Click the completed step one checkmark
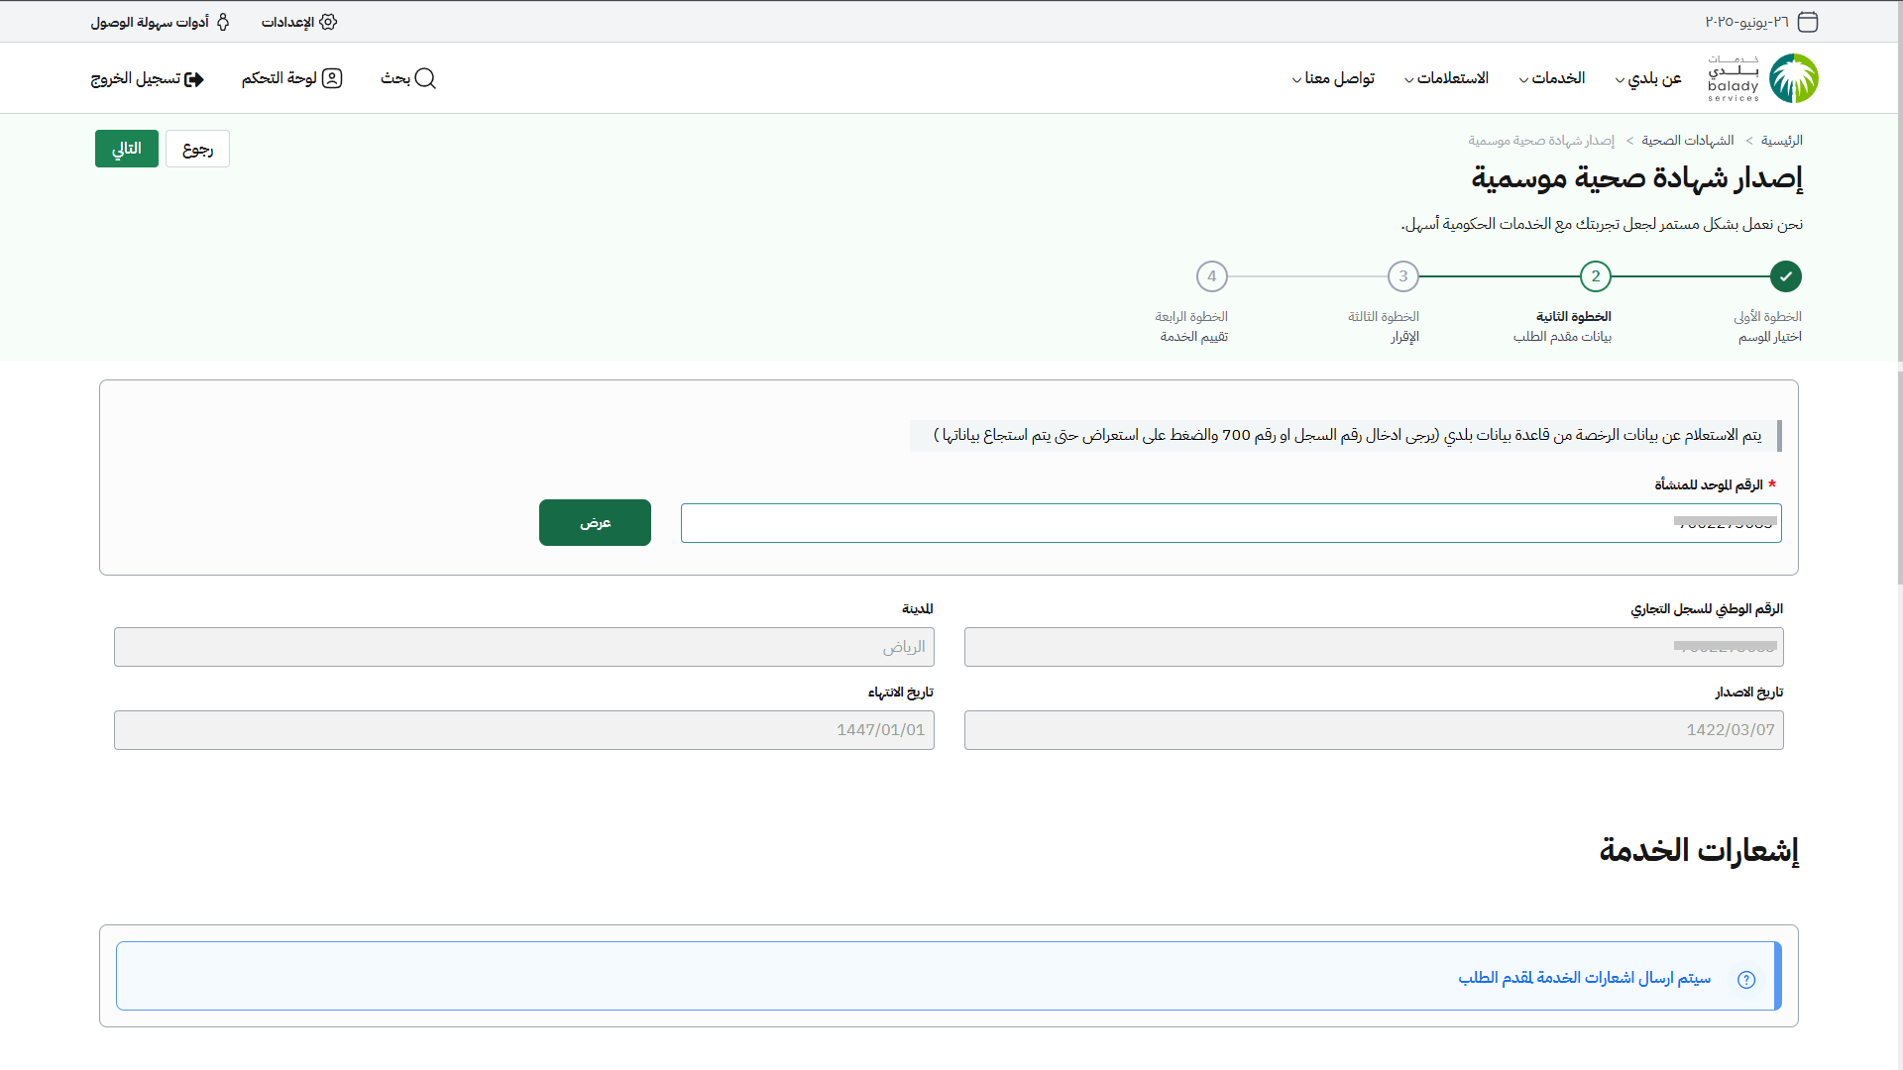This screenshot has height=1070, width=1903. tap(1785, 276)
